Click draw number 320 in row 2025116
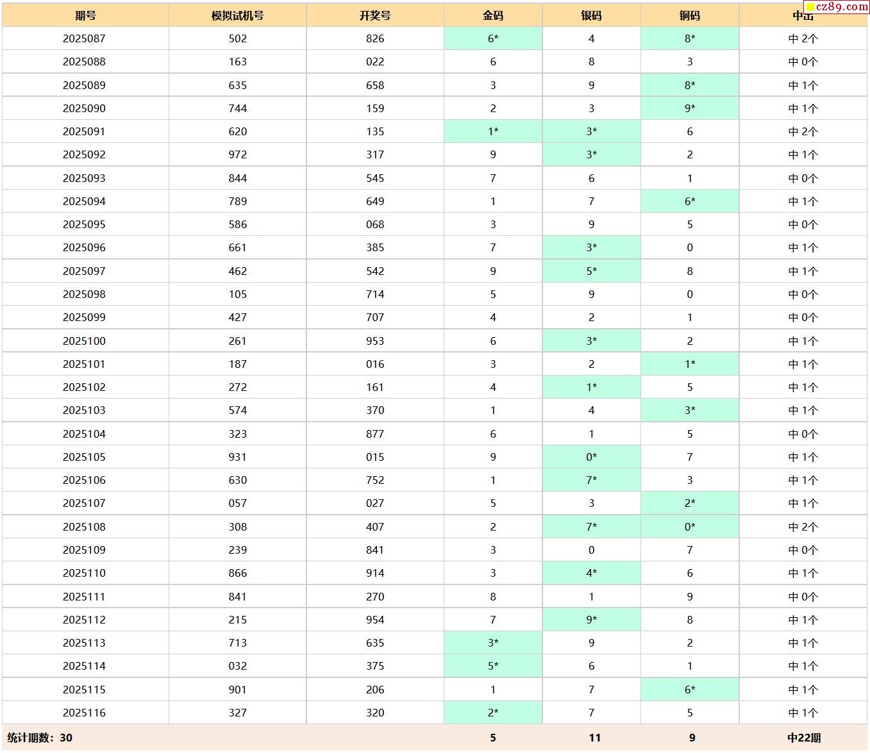The image size is (870, 753). 375,713
